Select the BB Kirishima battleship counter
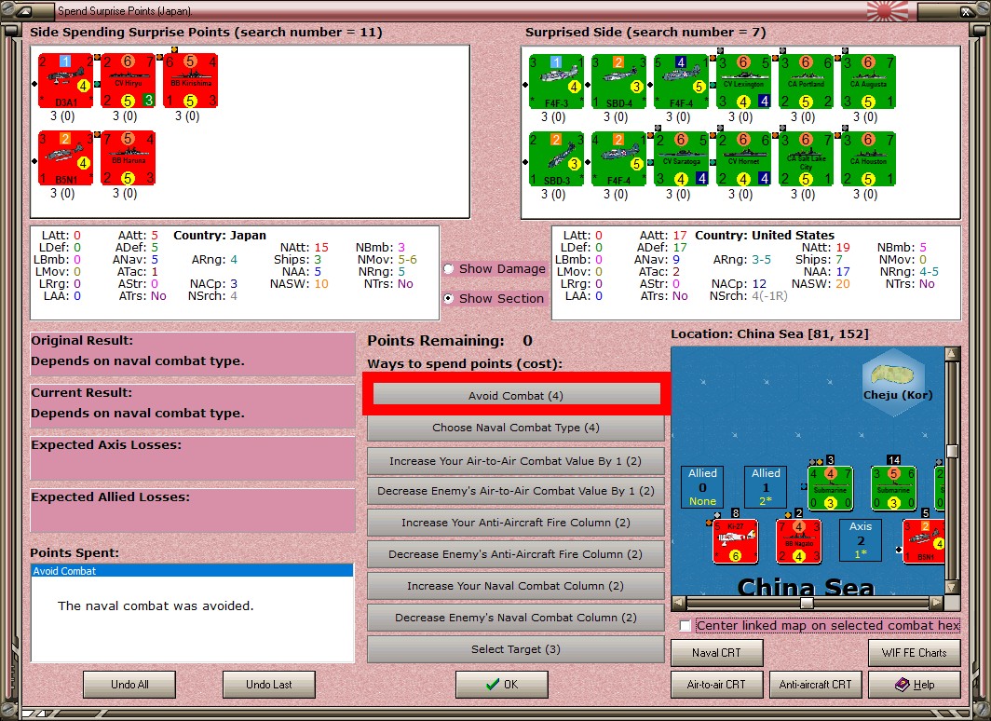 (191, 81)
